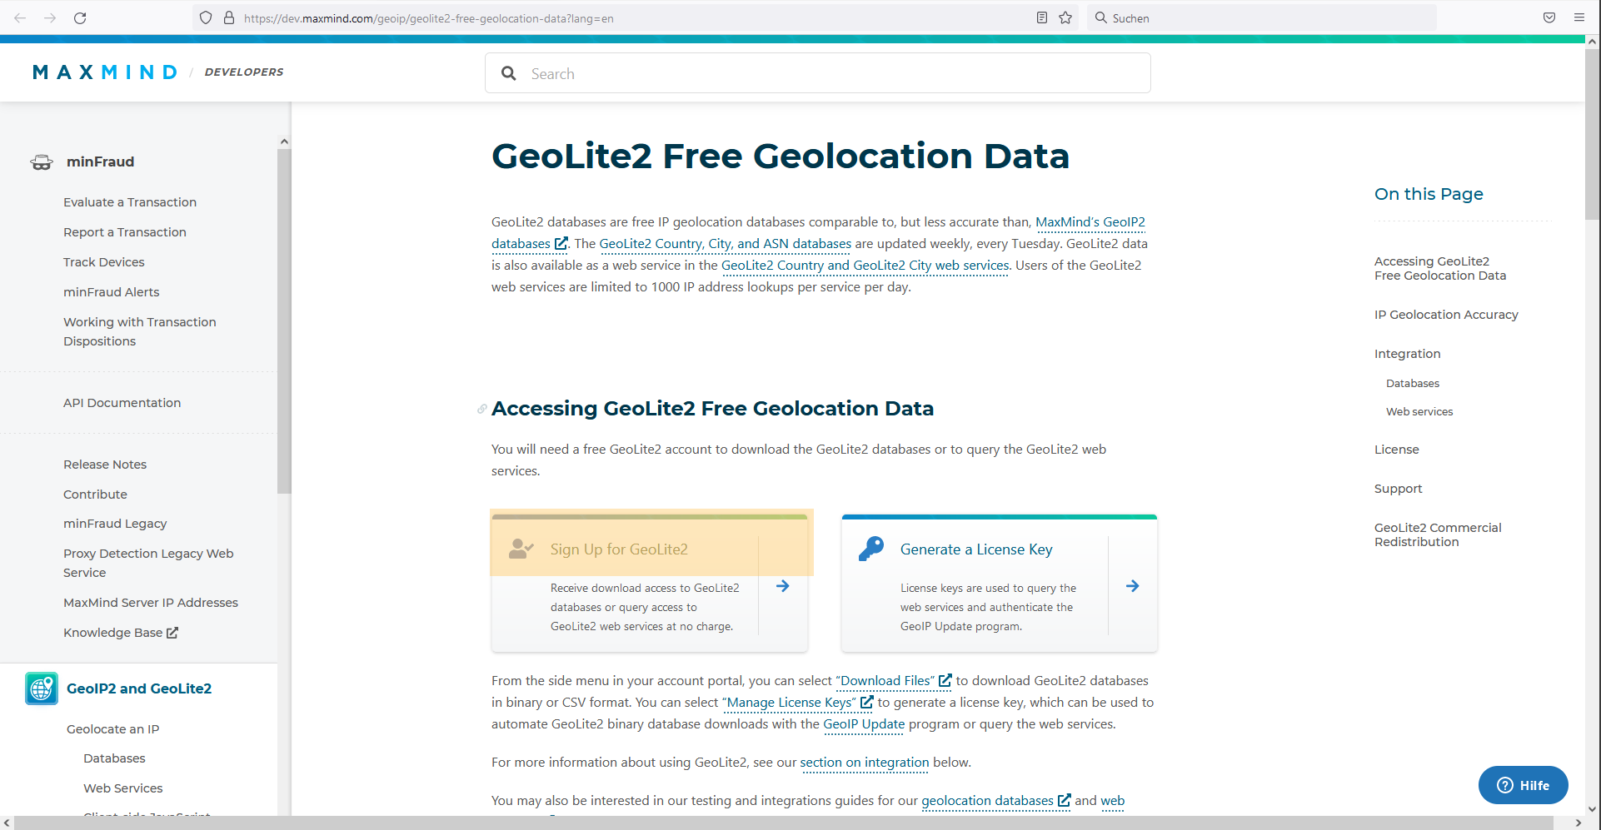Jump to IP Geolocation Accuracy section
This screenshot has height=830, width=1601.
[x=1446, y=315]
